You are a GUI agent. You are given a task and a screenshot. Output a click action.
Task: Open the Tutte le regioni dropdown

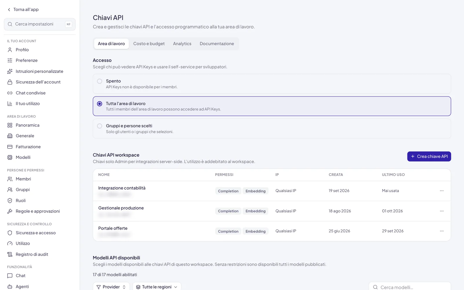(157, 287)
